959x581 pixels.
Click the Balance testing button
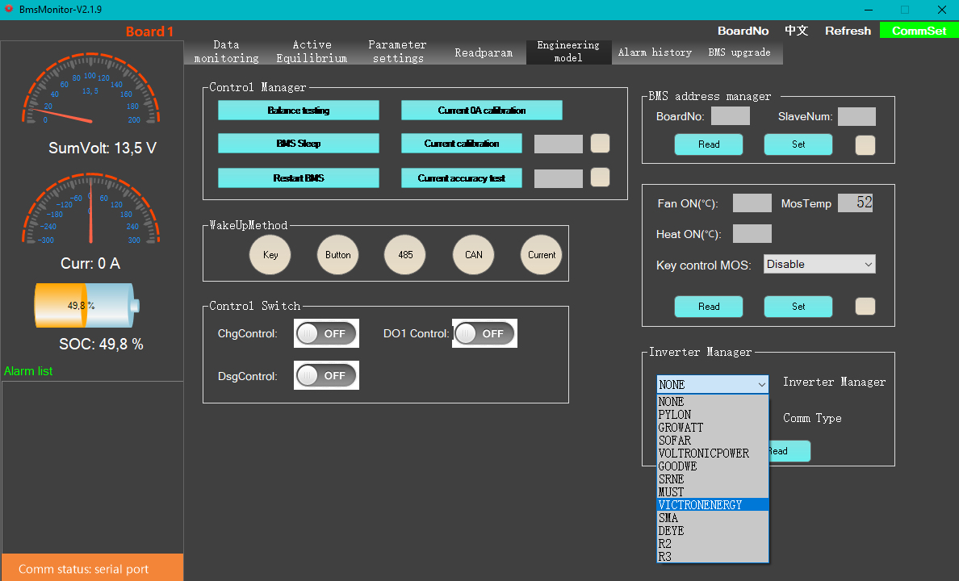[298, 111]
